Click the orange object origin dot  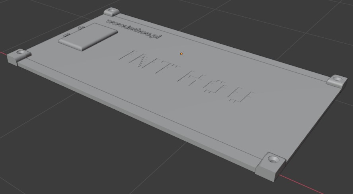[x=181, y=54]
